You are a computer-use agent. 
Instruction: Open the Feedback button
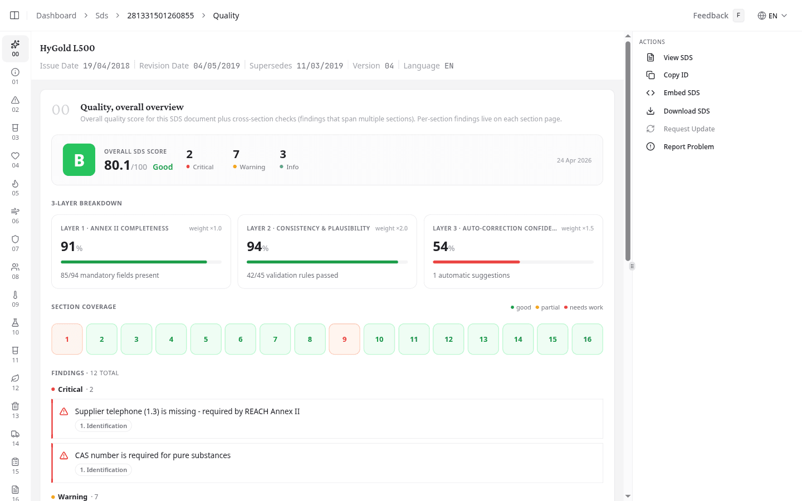pos(718,16)
